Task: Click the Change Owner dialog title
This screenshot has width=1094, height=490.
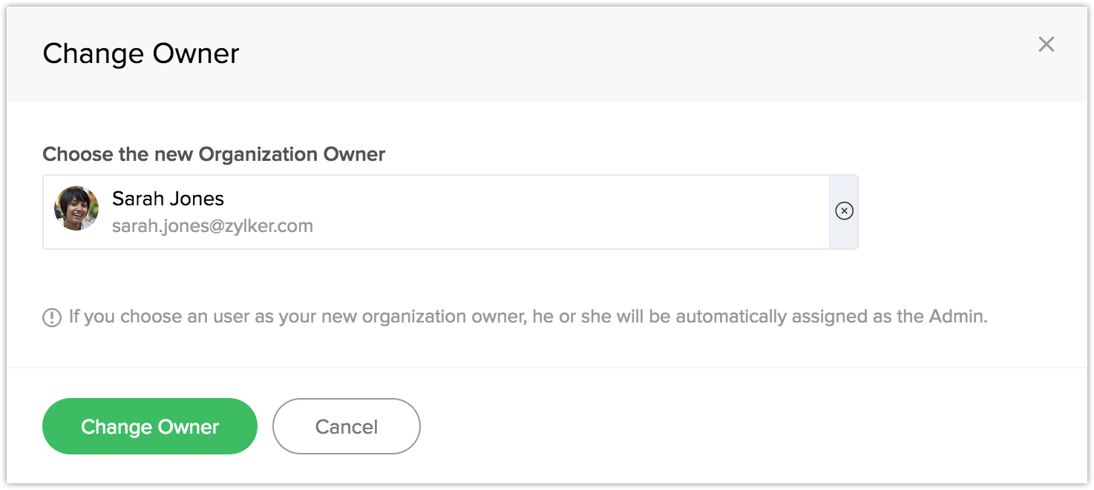Action: tap(141, 54)
